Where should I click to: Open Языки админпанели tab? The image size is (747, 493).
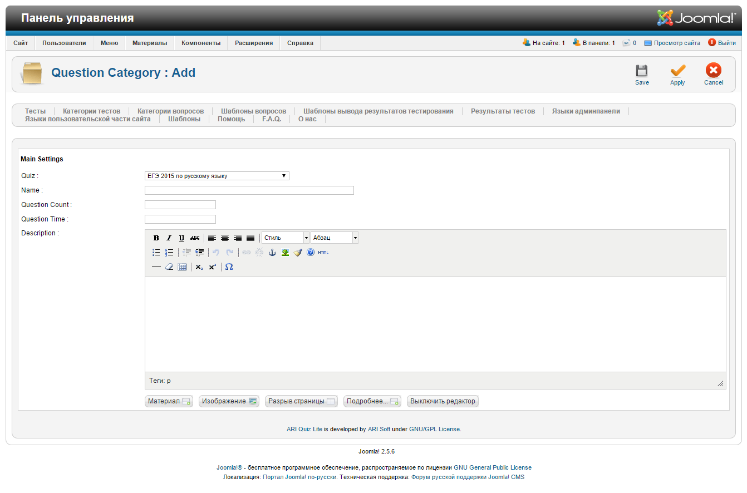coord(586,111)
